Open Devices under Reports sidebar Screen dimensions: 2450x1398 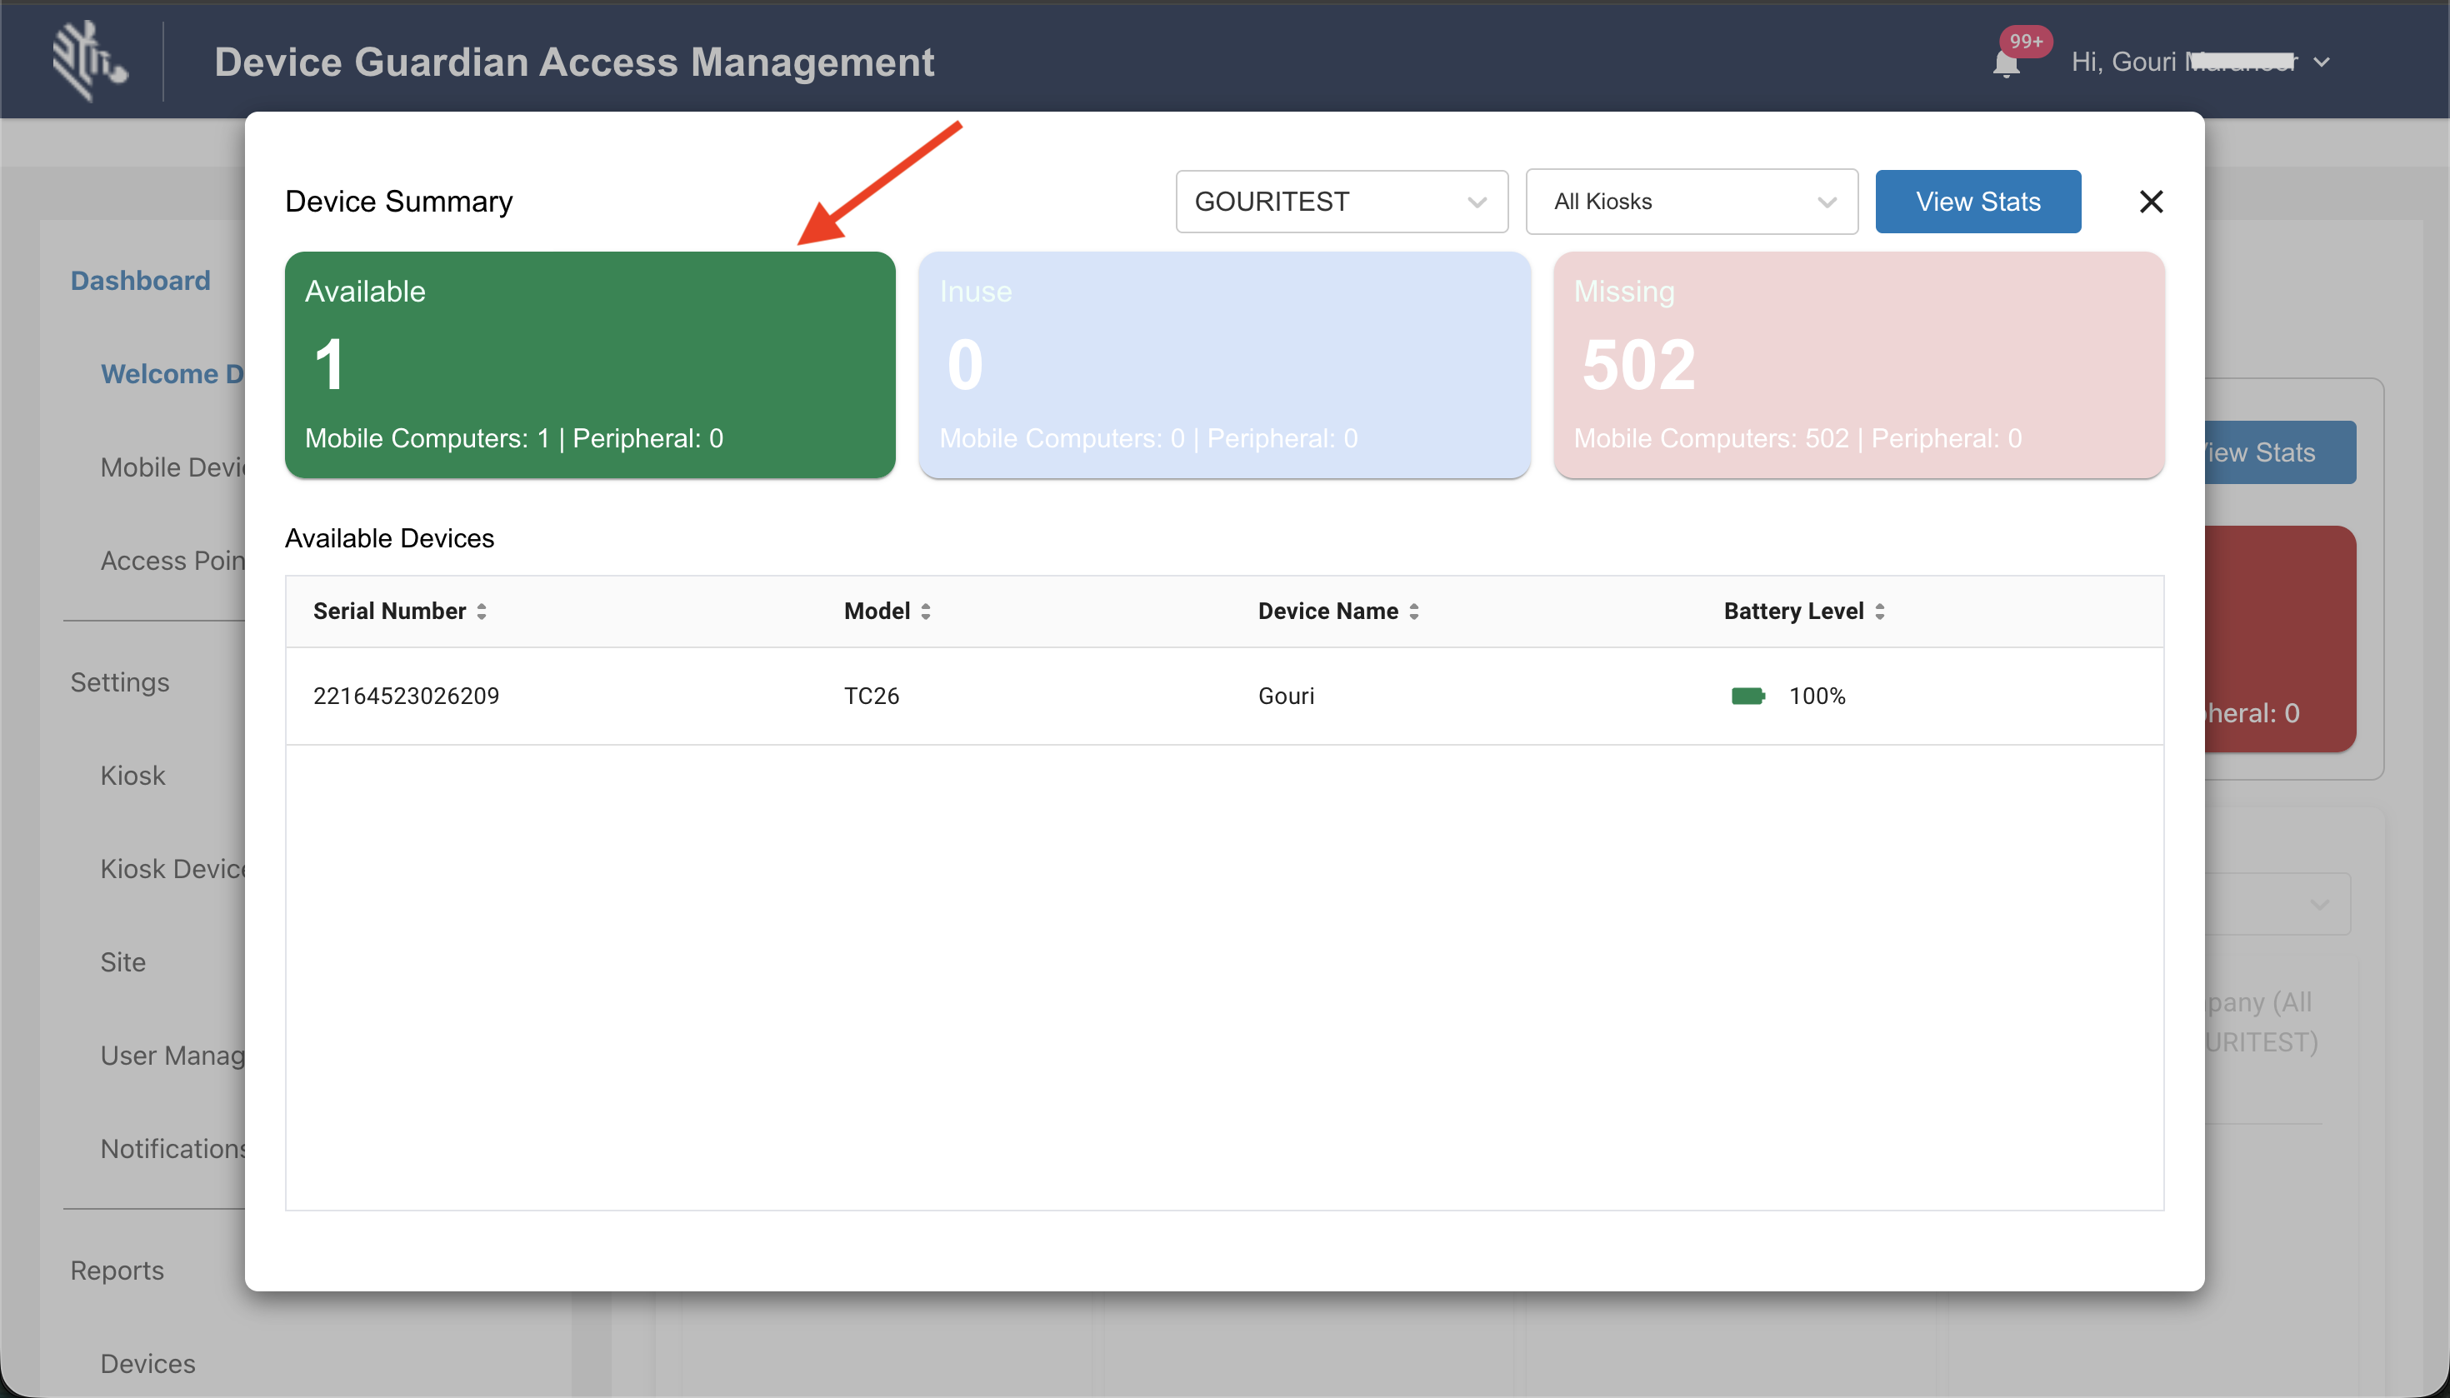pyautogui.click(x=147, y=1364)
